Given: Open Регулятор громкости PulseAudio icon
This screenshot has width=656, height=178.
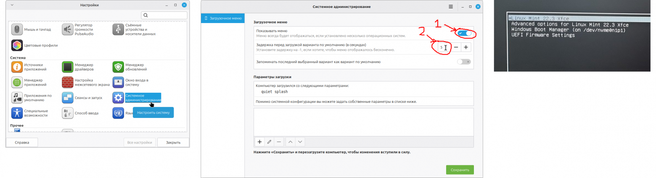Looking at the screenshot, I should [x=67, y=30].
